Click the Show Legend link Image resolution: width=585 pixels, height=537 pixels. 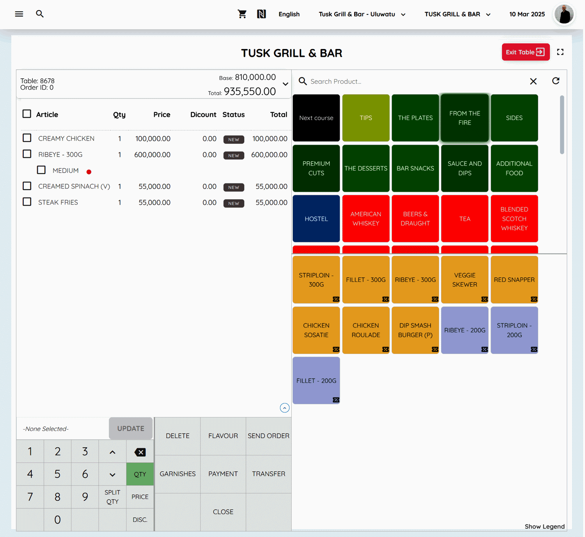(544, 526)
